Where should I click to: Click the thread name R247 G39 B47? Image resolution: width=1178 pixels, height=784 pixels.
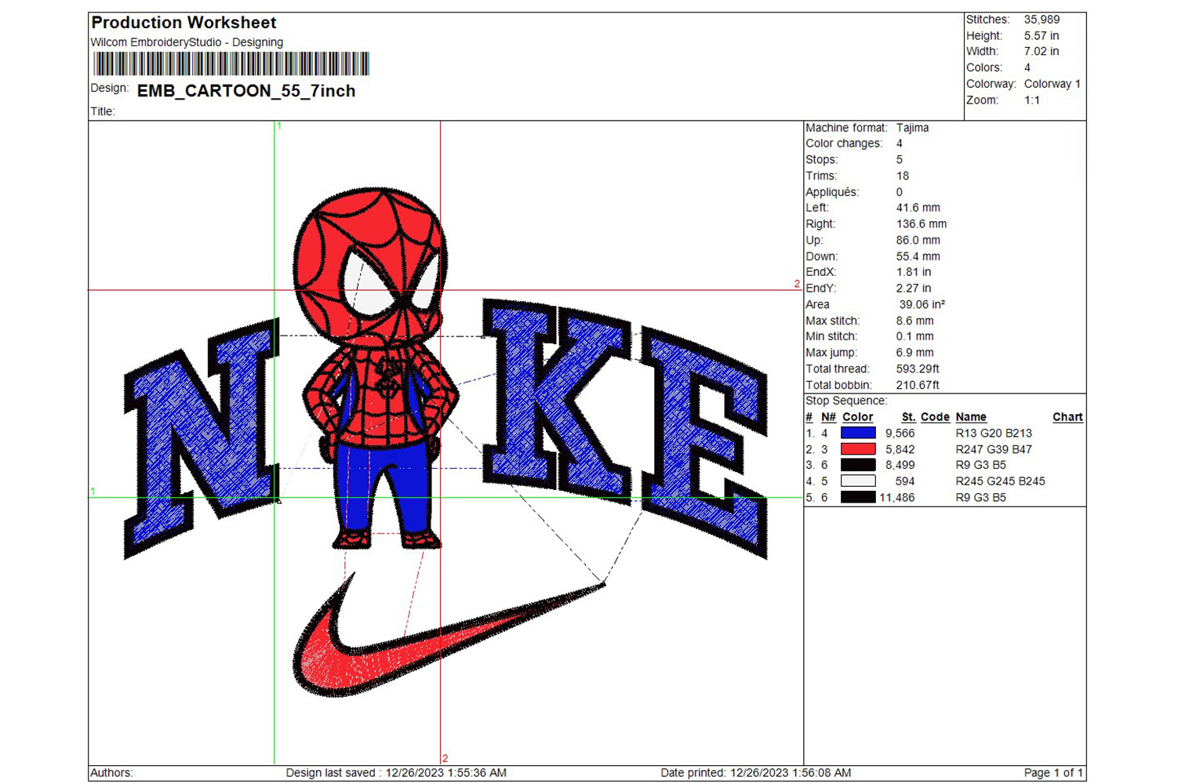click(994, 449)
